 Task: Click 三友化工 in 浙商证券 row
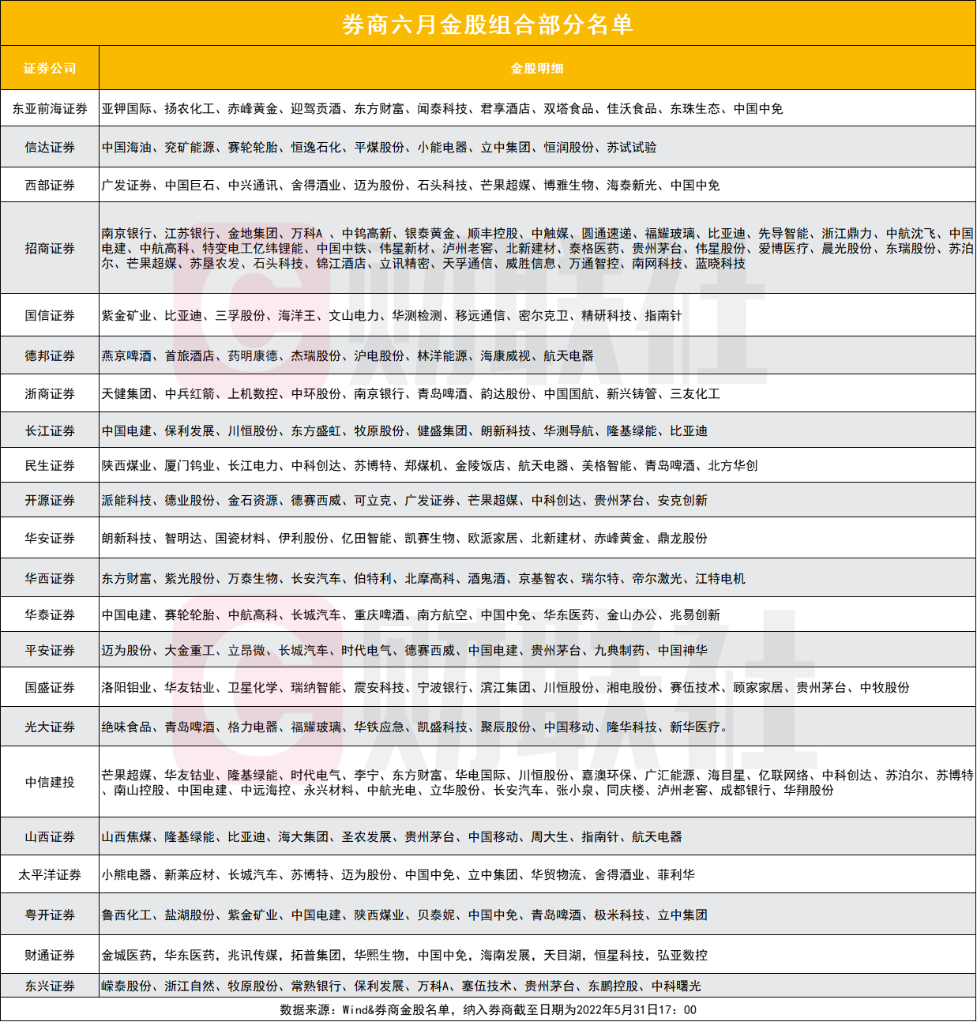pos(695,394)
